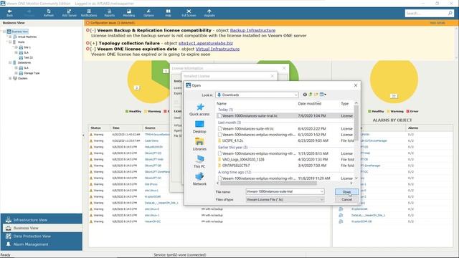Open the Virtual Infrastructure link
Viewport: 459px width, 258px height.
click(x=217, y=49)
